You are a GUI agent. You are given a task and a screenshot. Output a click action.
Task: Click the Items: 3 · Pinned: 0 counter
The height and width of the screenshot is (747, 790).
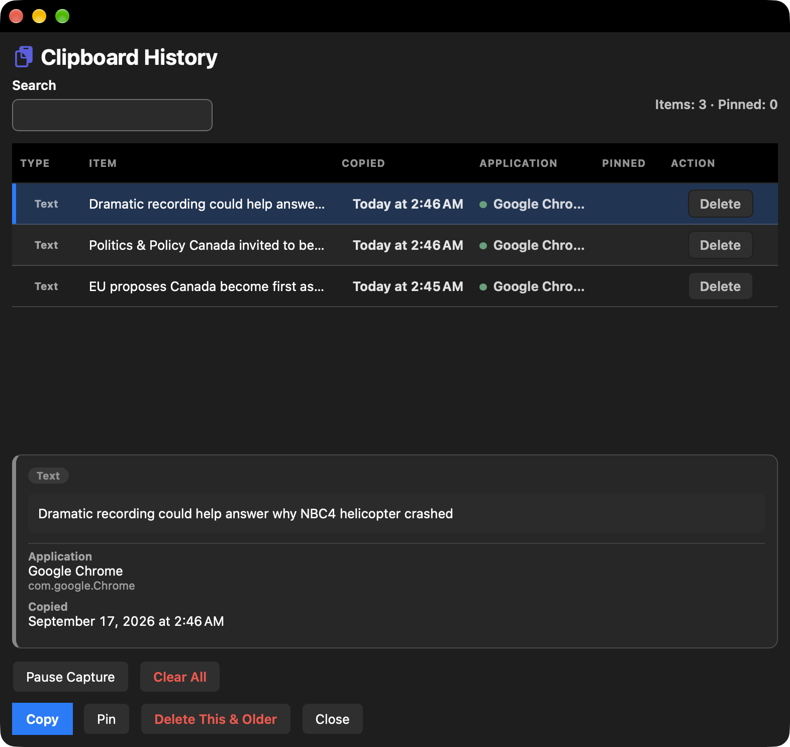click(716, 105)
